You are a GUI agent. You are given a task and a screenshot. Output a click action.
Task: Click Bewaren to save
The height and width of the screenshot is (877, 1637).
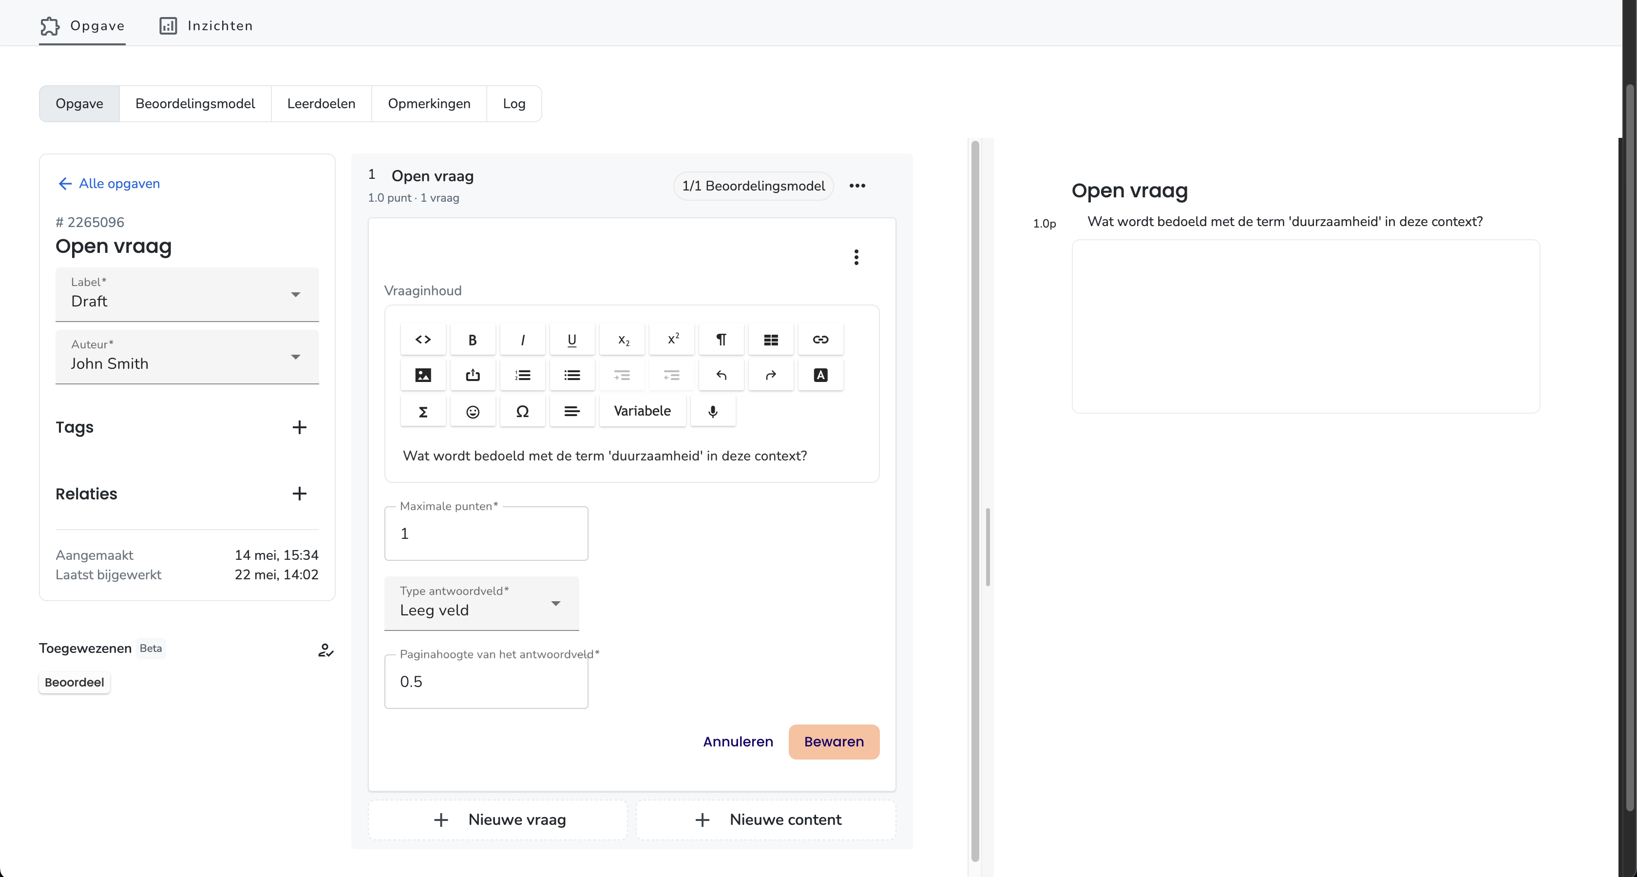tap(834, 742)
